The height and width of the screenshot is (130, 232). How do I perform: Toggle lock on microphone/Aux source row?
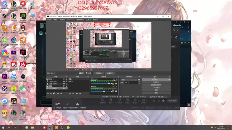pyautogui.click(x=66, y=81)
